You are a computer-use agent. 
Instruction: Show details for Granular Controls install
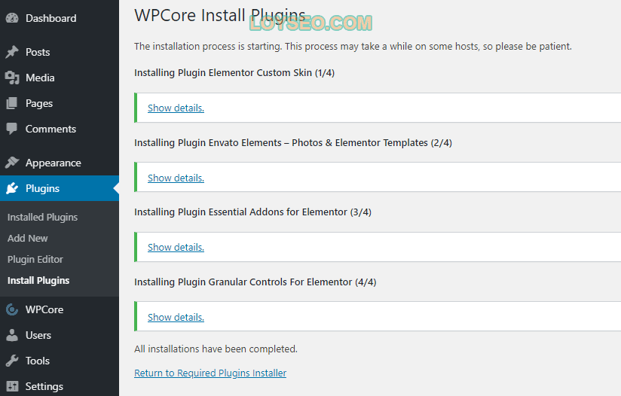coord(176,317)
